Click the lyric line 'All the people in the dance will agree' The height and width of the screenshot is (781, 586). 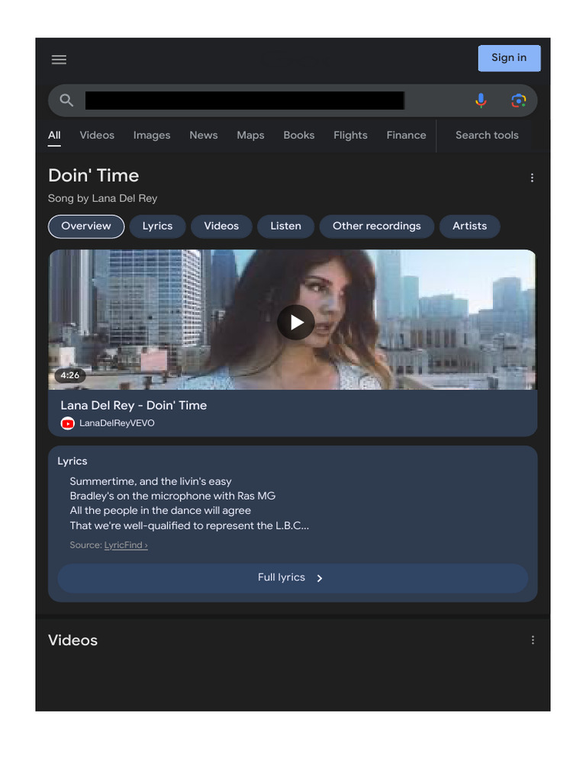click(160, 510)
